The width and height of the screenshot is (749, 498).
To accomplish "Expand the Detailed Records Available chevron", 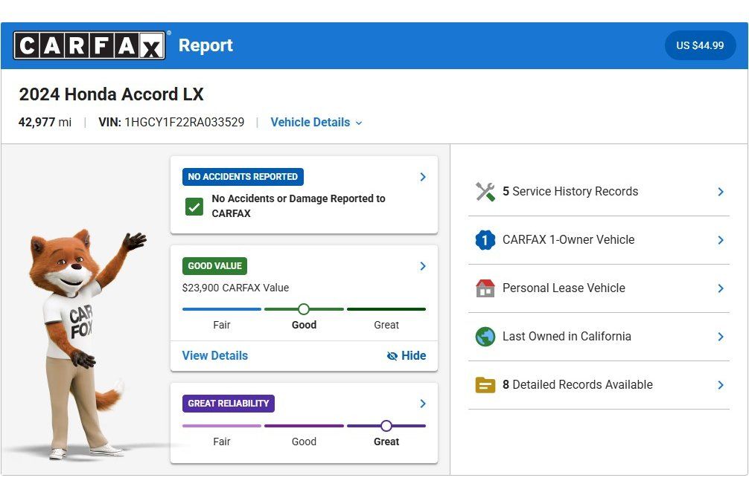I will pyautogui.click(x=721, y=385).
